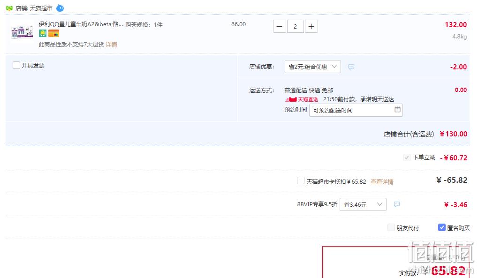Viewport: 478px width, 278px height.
Task: Click the orange card badge under product title
Action: tap(53, 34)
